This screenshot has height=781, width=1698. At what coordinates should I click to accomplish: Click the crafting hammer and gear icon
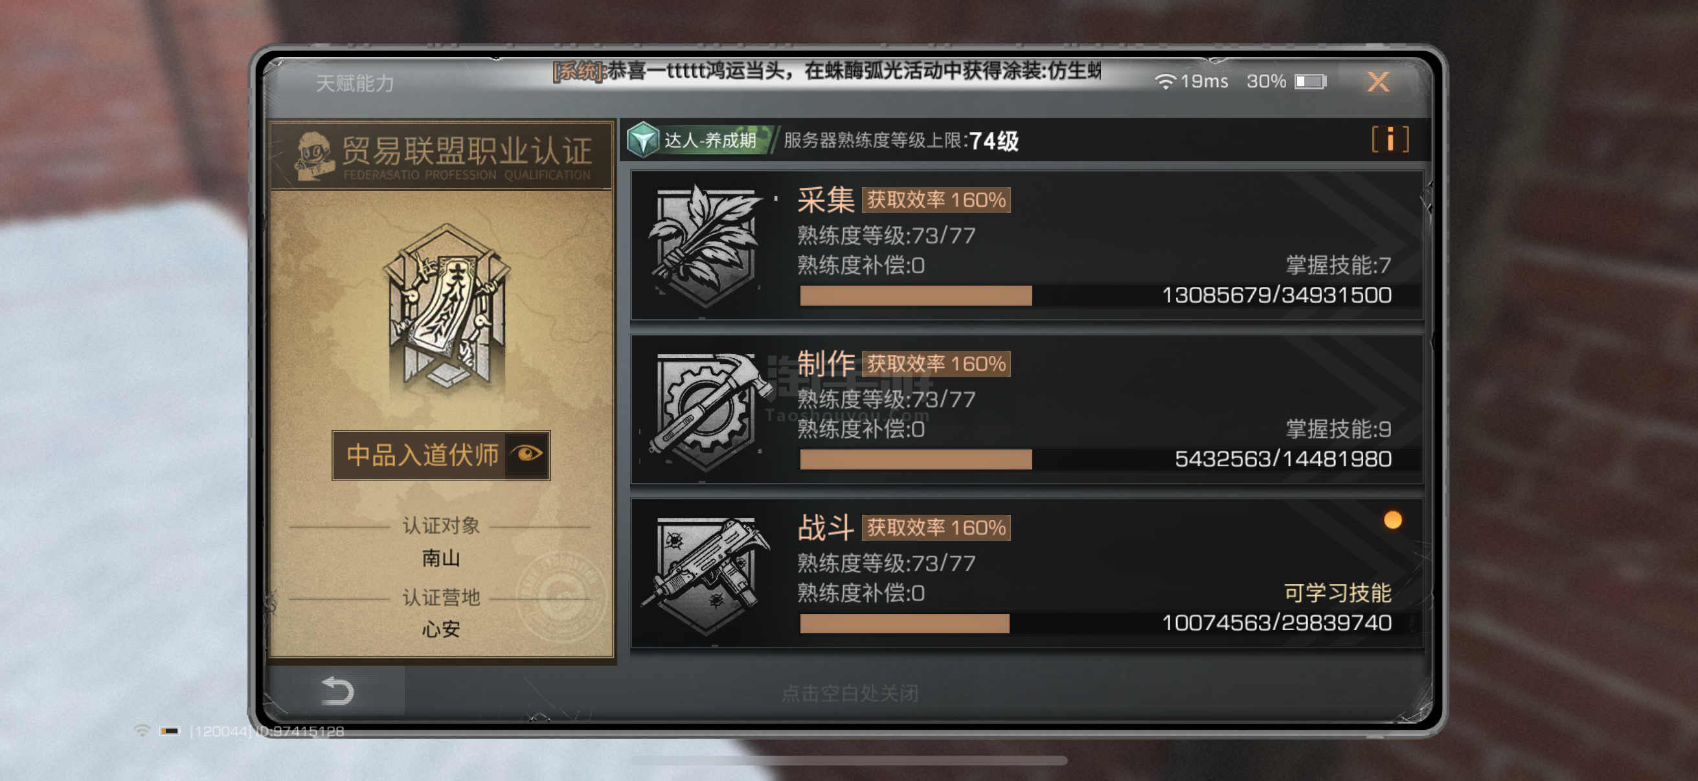coord(708,411)
